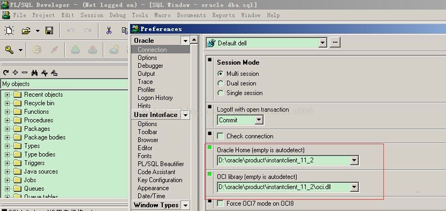Select Logon History in the preferences list
This screenshot has height=211, width=446.
(155, 98)
